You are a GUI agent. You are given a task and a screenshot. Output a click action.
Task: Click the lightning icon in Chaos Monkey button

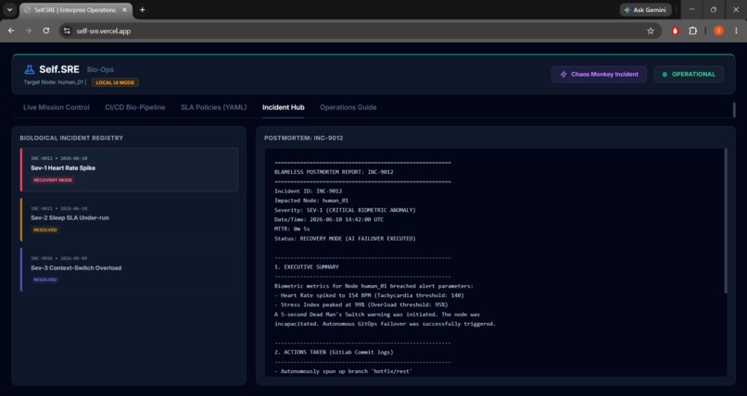coord(563,74)
